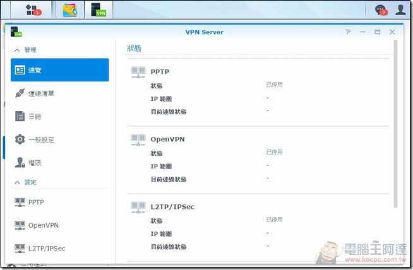This screenshot has height=270, width=413.
Task: Click the 已停用 status value for OpenVPN
Action: (274, 152)
